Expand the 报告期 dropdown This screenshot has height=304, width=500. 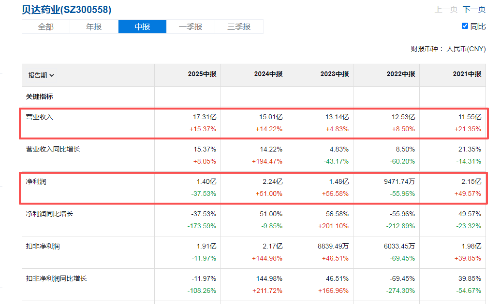(x=41, y=75)
